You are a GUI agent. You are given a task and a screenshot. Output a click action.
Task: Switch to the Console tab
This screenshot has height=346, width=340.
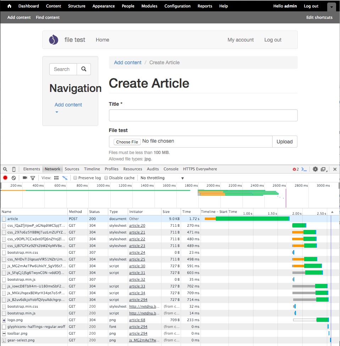tap(171, 169)
